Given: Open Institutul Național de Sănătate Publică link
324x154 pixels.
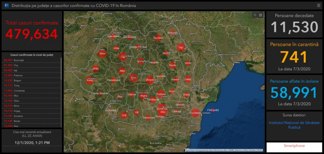Looking at the screenshot, I should [294, 125].
